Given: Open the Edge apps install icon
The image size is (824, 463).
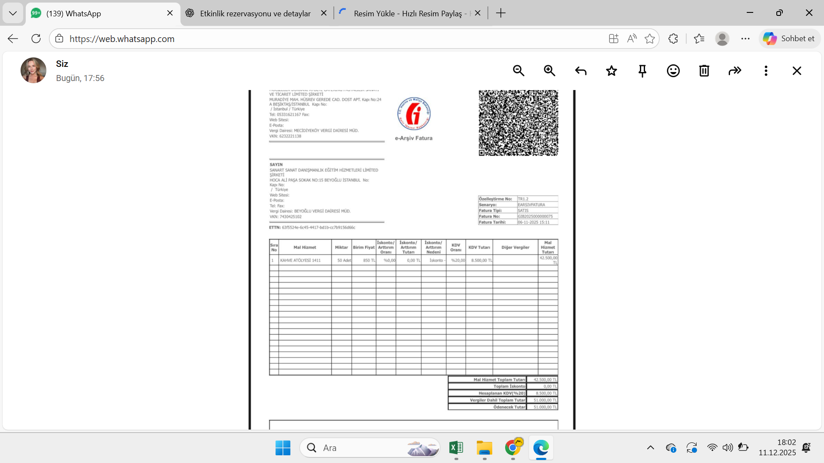Looking at the screenshot, I should click(614, 39).
